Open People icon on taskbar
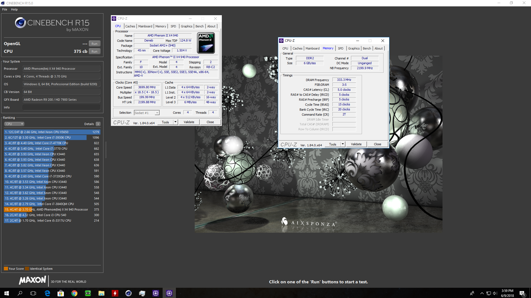 tap(472, 293)
